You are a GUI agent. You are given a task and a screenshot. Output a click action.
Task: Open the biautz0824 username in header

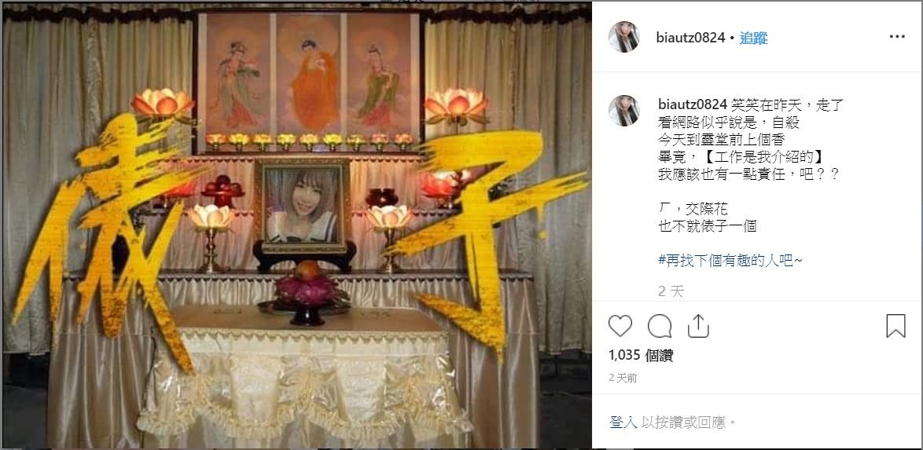coord(690,38)
